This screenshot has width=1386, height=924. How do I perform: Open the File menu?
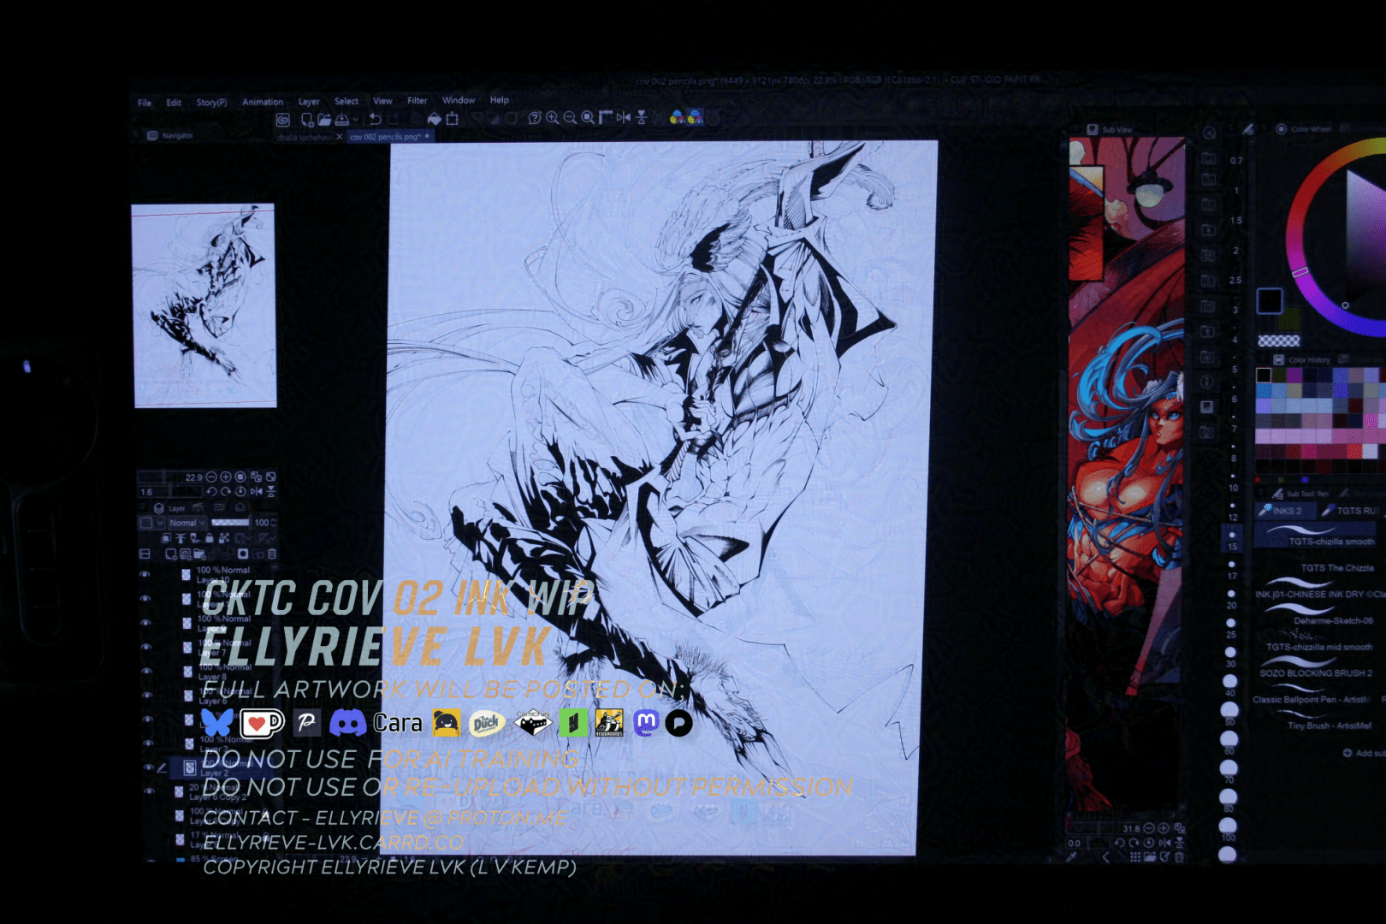(145, 103)
